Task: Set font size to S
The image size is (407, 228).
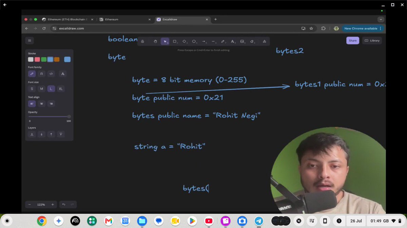Action: (x=32, y=89)
